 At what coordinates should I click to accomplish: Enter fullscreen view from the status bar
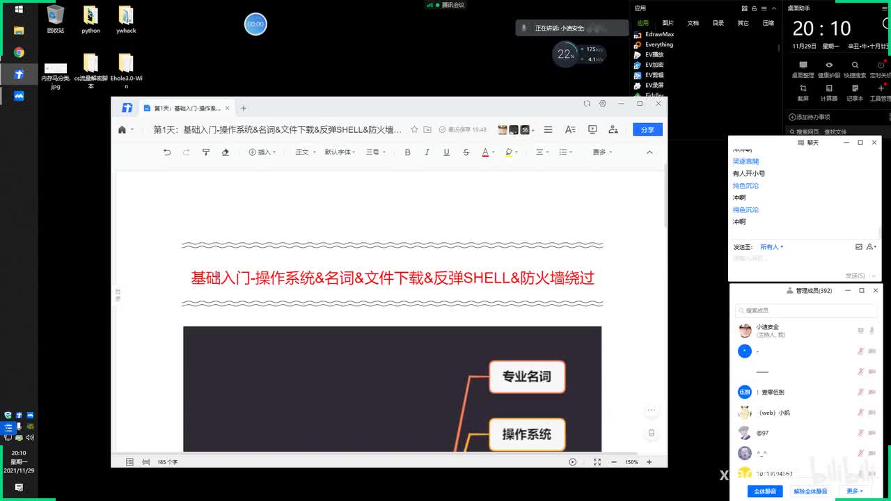(597, 462)
